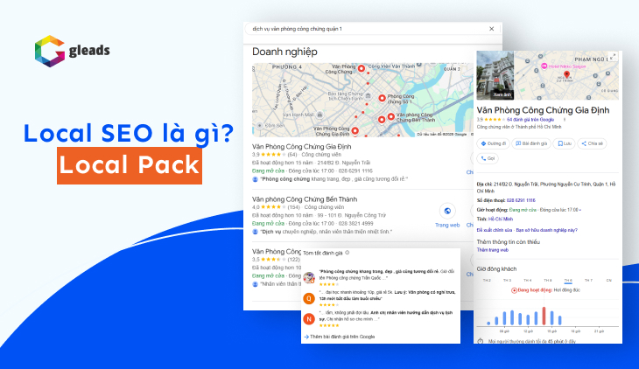This screenshot has width=639, height=369.
Task: Switch popular times to TH 4 tab
Action: point(527,280)
